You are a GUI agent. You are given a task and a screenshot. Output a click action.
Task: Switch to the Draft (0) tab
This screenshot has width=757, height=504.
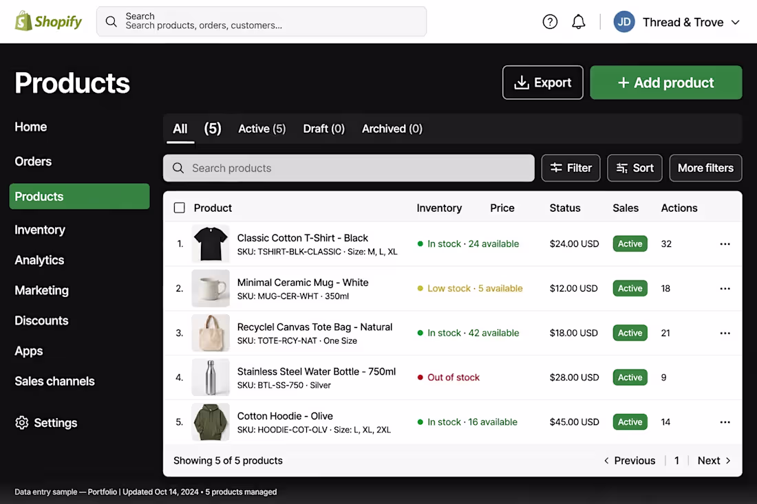click(324, 129)
